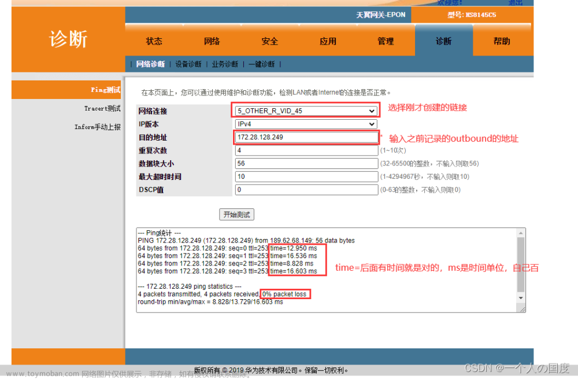Focus the 重复次数 input field

click(307, 150)
